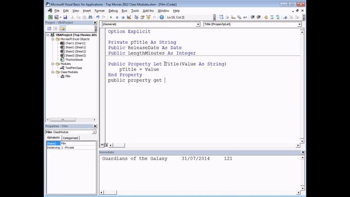The width and height of the screenshot is (350, 197).
Task: Click List Properties/Methods on the Edit toolbar
Action: coord(221,17)
